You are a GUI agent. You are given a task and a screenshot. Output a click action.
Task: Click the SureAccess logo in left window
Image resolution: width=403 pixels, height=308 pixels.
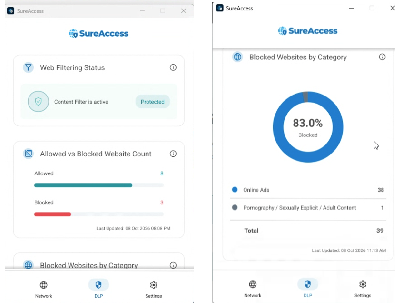pyautogui.click(x=98, y=33)
